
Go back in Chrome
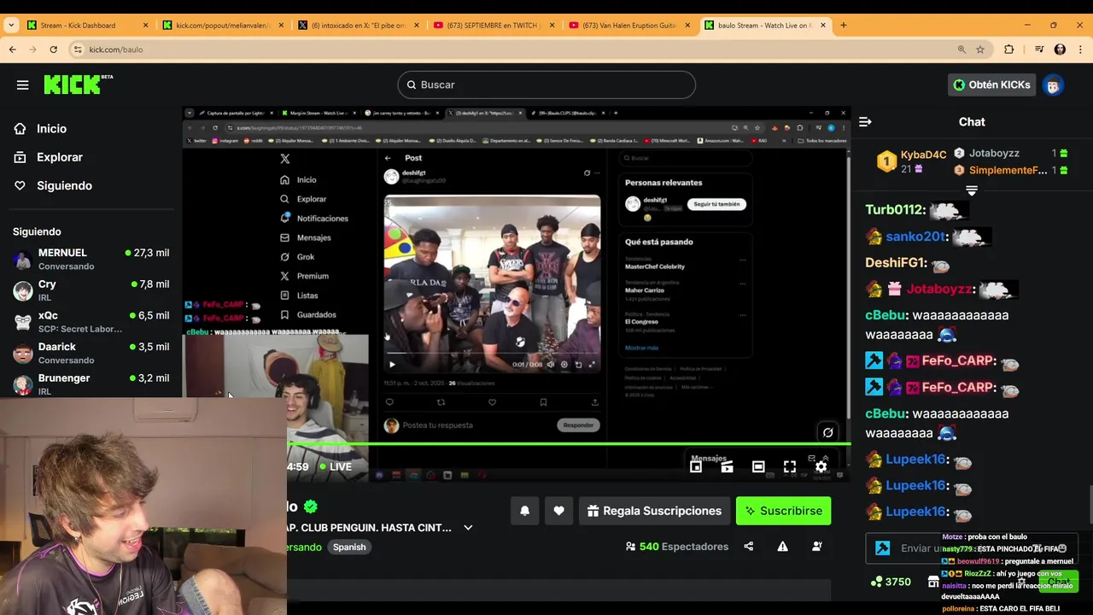[x=13, y=50]
